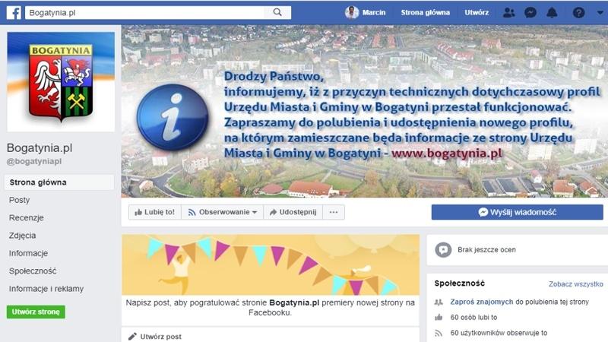Screen dimensions: 608x342
Task: Open the friend requests icon
Action: (508, 13)
